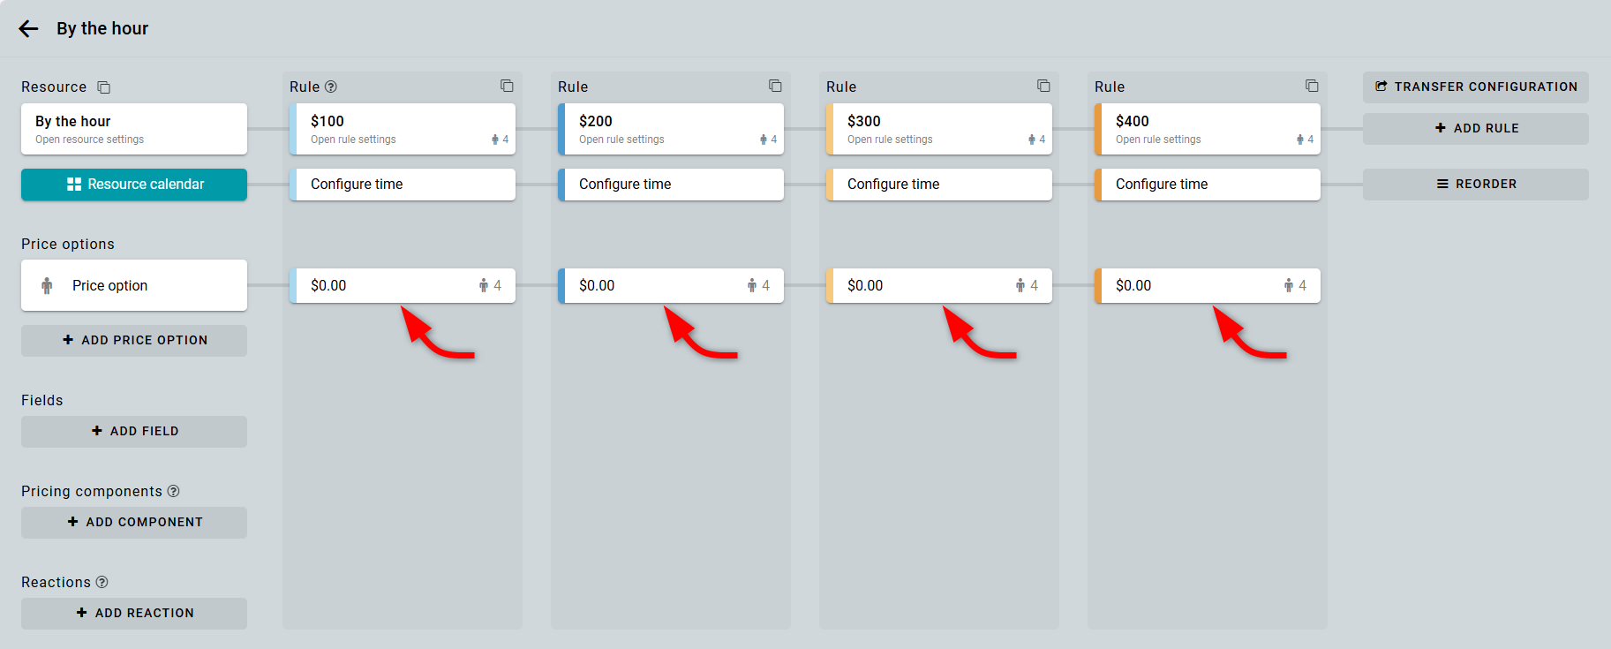Duplicate the $300 rule via copy icon
This screenshot has height=649, width=1611.
[1043, 86]
